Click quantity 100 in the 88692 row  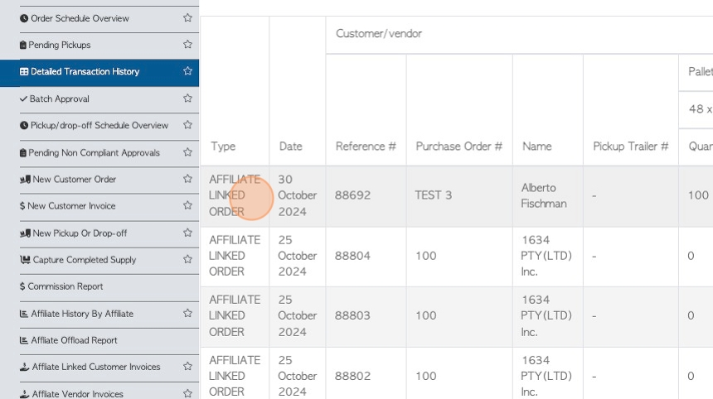698,195
